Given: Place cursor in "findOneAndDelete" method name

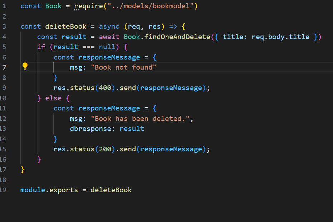Looking at the screenshot, I should (x=177, y=37).
